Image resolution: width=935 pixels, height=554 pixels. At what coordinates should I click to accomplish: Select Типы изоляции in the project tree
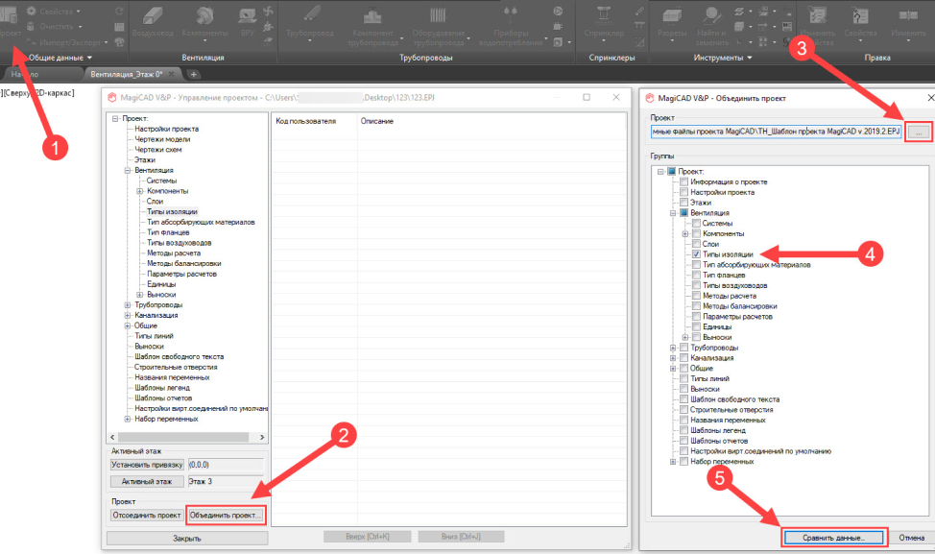pos(173,211)
